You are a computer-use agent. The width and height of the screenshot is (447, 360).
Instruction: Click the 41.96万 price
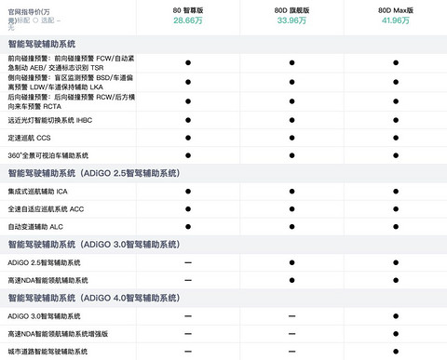(396, 20)
